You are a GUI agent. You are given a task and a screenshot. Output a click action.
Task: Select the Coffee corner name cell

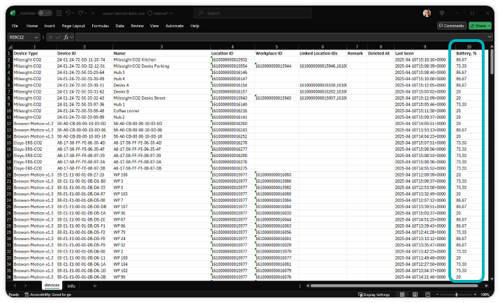pyautogui.click(x=161, y=111)
